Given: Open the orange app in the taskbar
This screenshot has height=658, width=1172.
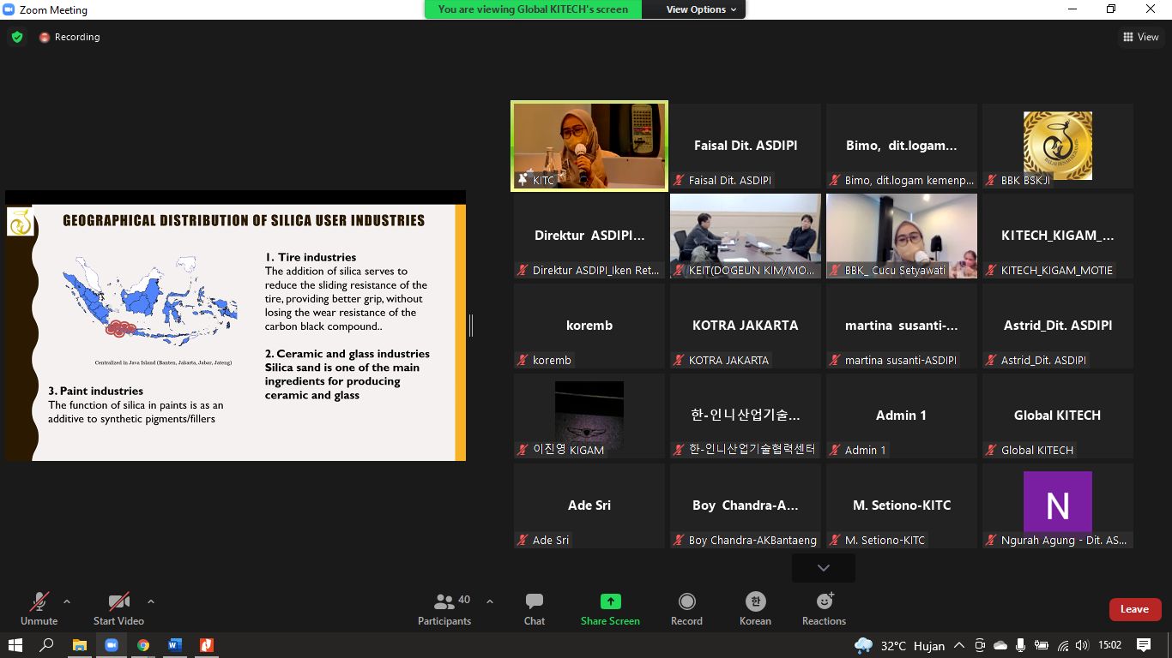Looking at the screenshot, I should pyautogui.click(x=206, y=645).
